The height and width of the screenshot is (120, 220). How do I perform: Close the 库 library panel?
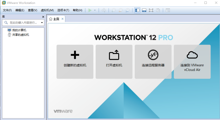[x=43, y=17]
